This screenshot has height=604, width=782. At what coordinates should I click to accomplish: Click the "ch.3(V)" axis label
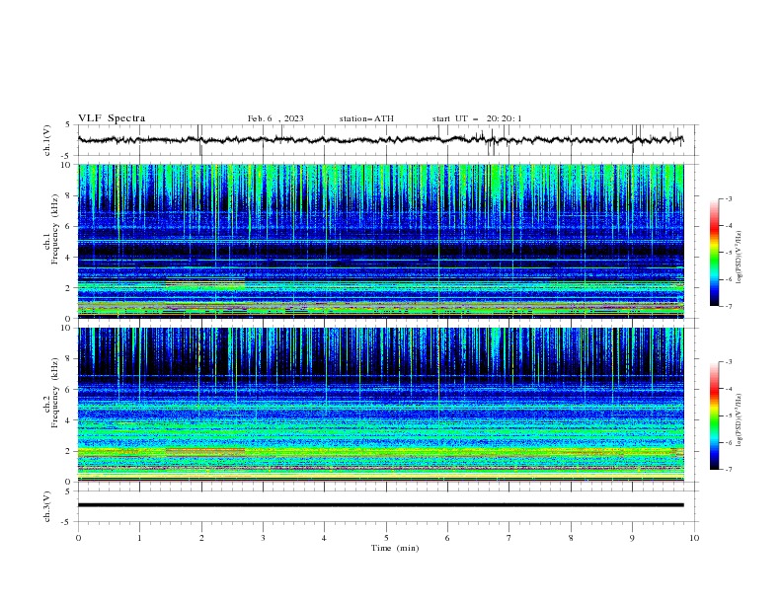point(47,506)
